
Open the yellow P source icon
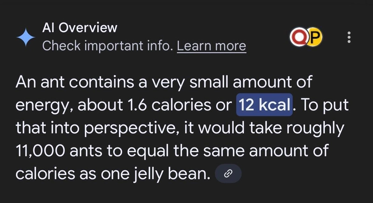click(x=314, y=37)
